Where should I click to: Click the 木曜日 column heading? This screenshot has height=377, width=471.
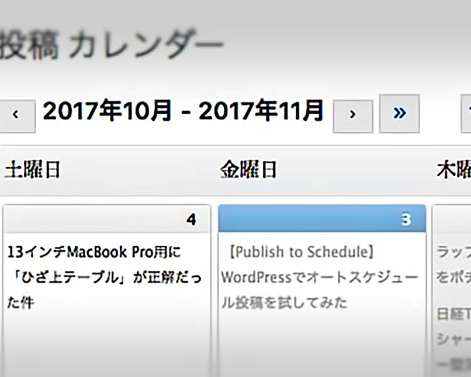453,170
